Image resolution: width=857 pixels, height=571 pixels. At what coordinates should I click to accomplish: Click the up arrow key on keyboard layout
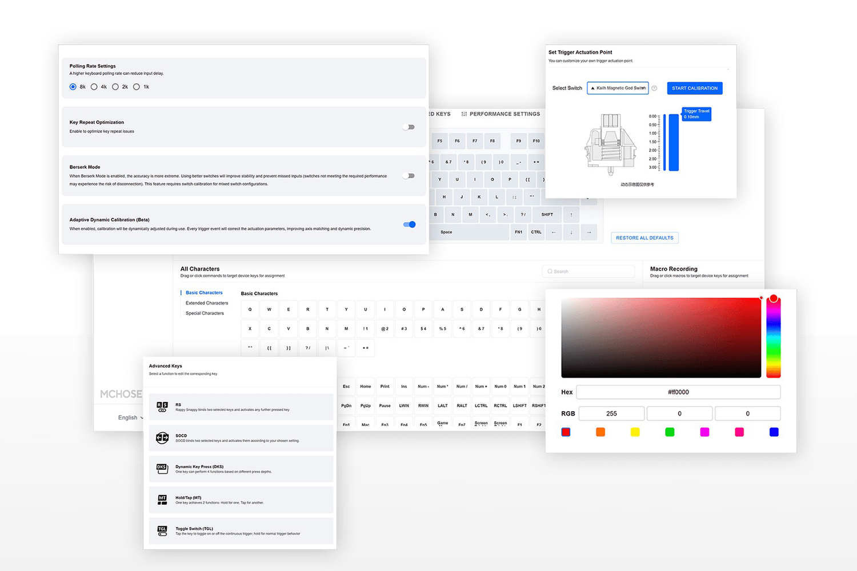click(571, 215)
